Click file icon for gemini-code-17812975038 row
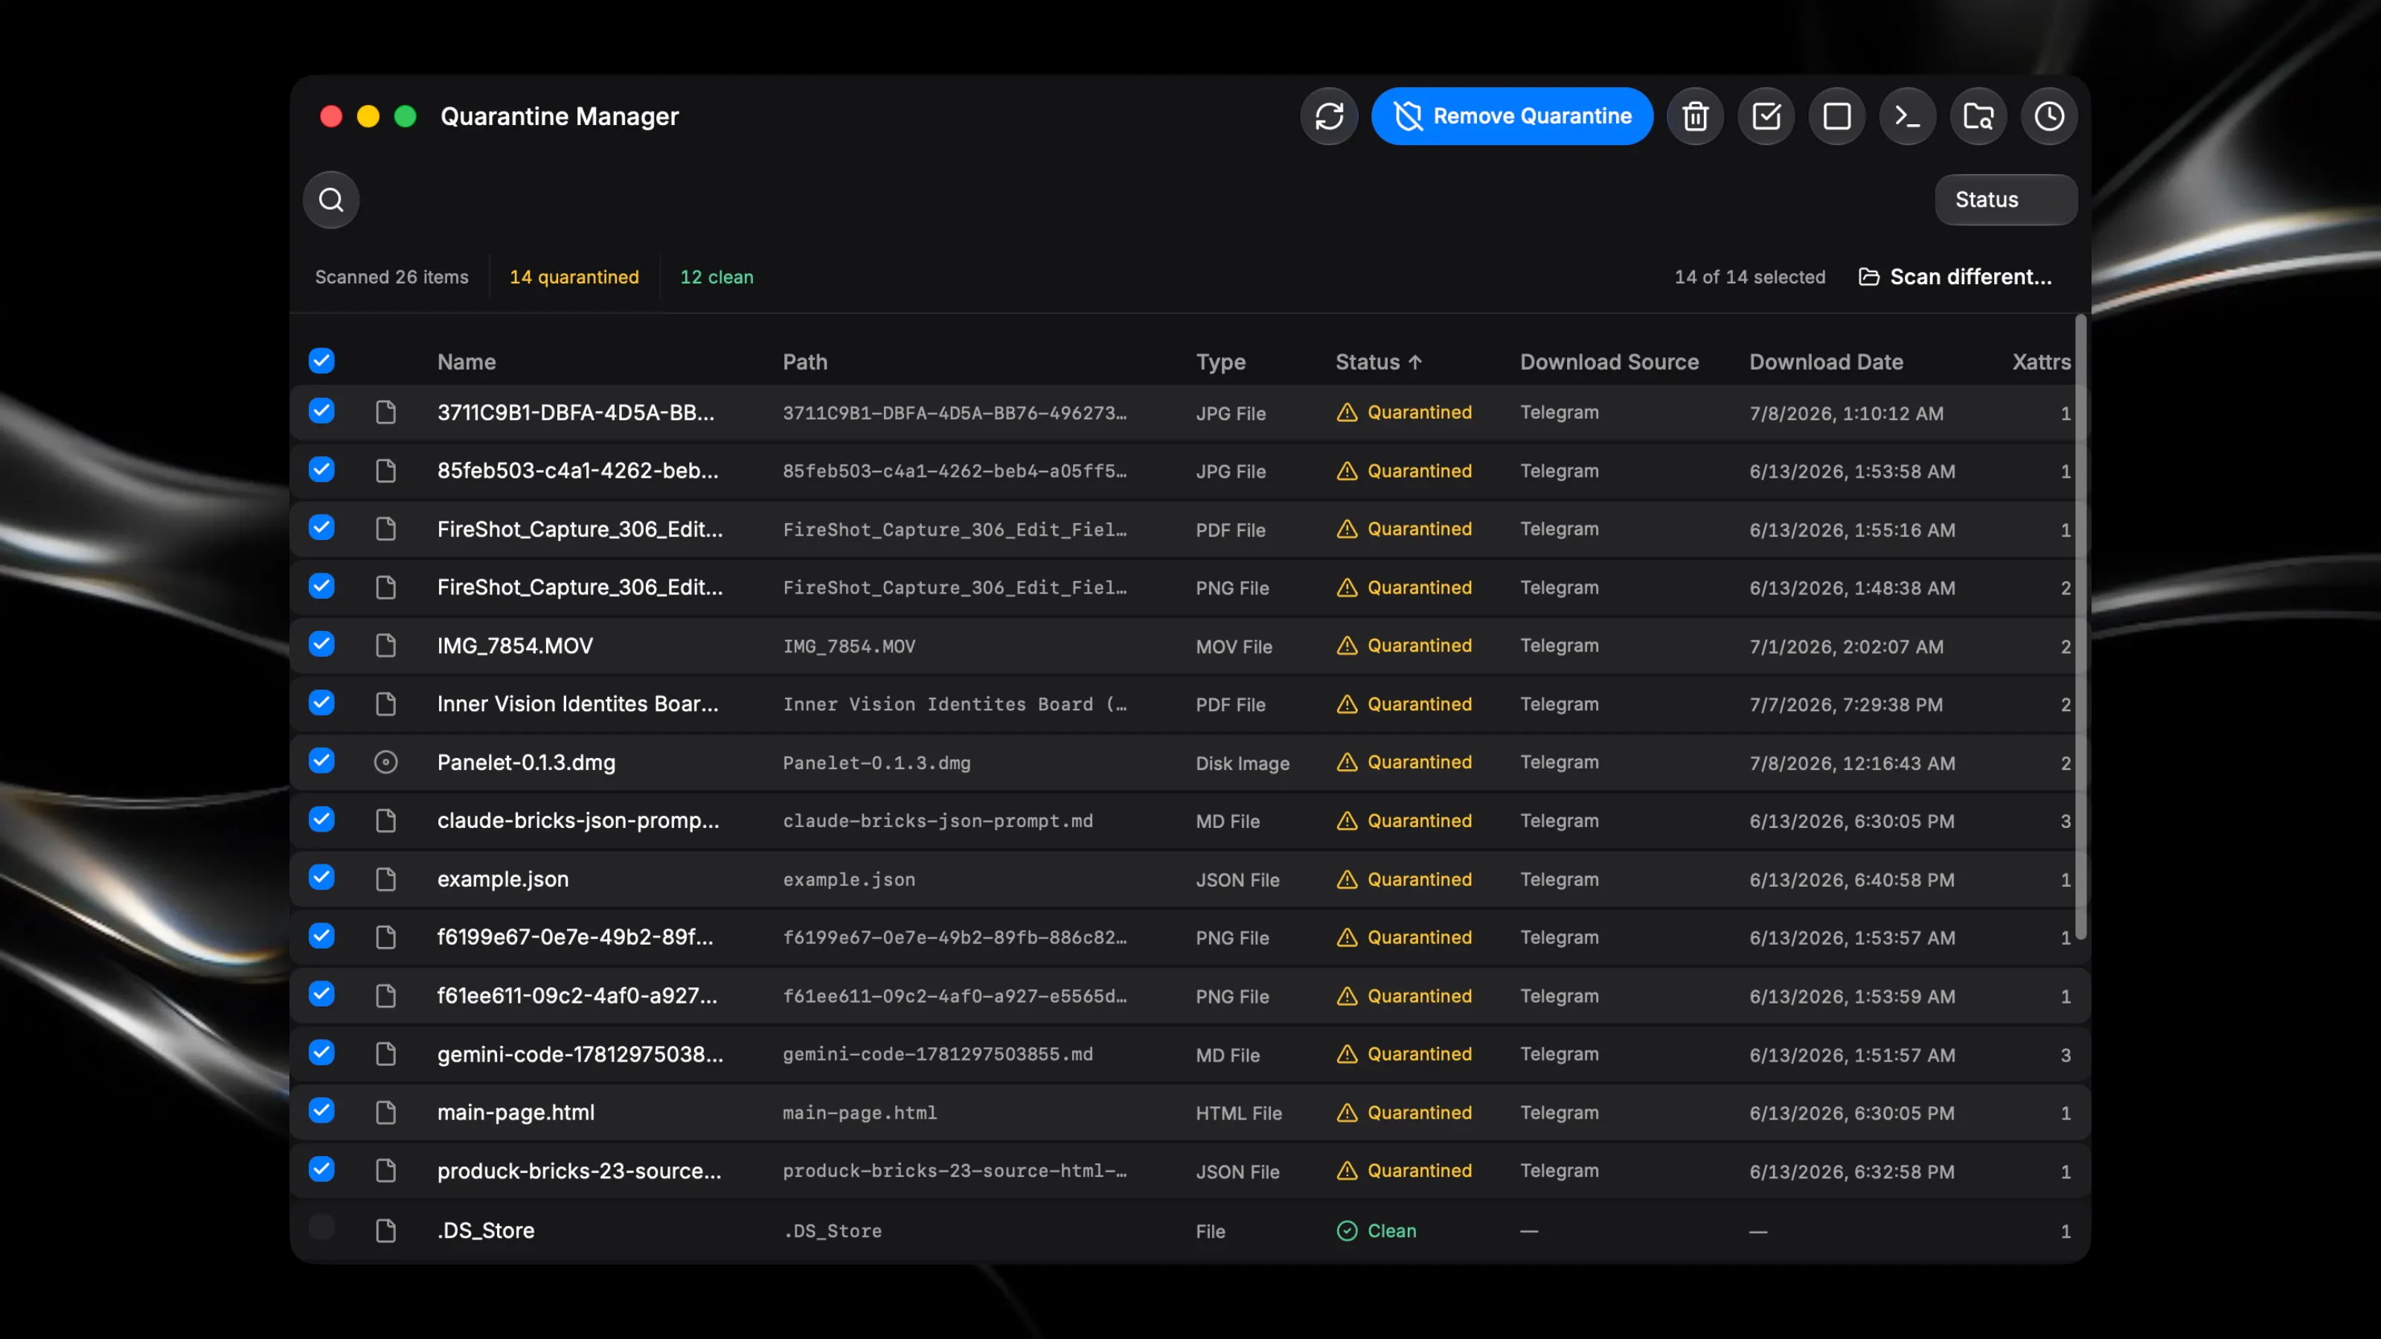 click(x=385, y=1054)
